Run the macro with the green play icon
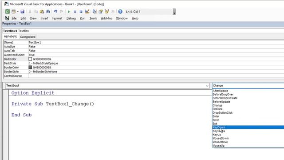Viewport: 284px width, 160px height. [x=69, y=12]
